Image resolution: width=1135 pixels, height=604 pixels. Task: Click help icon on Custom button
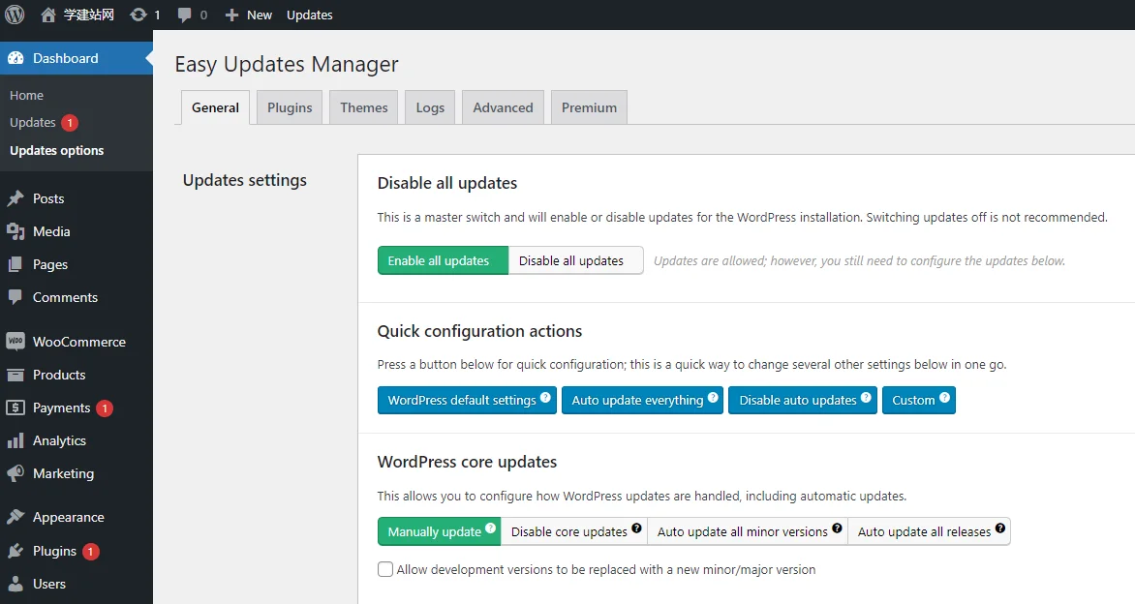(x=944, y=397)
